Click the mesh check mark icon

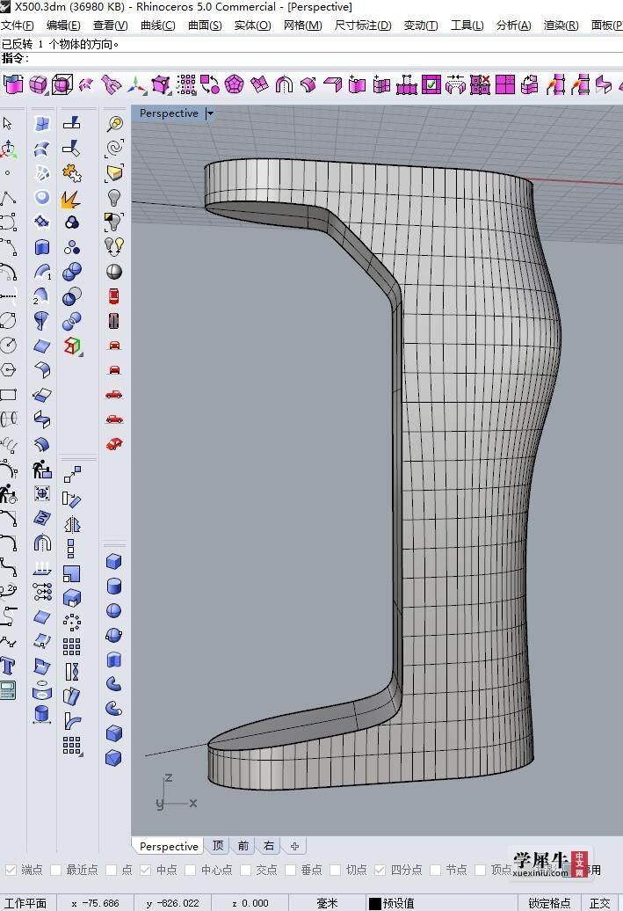[431, 84]
